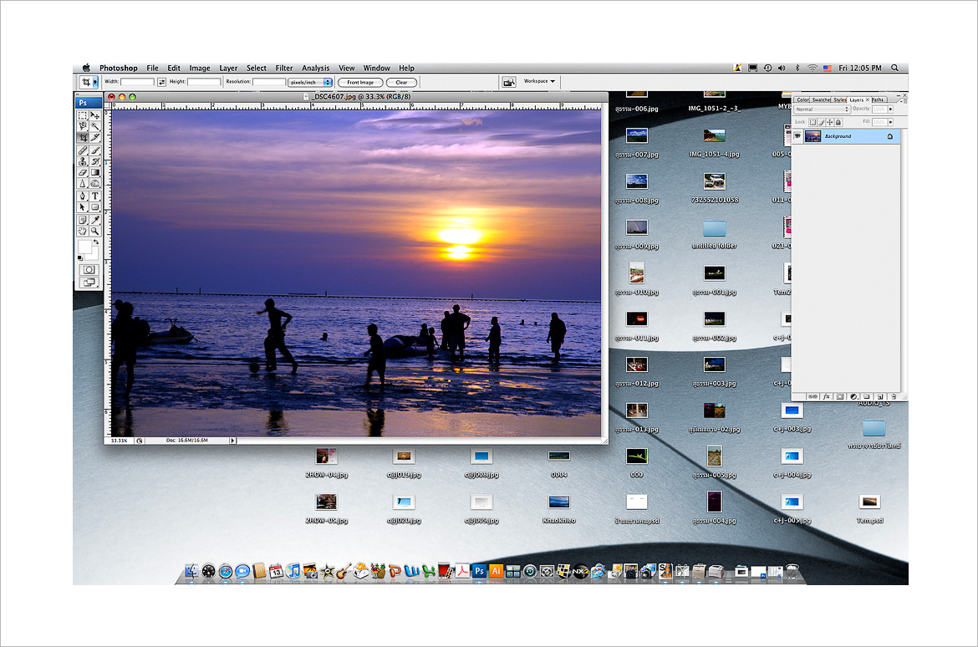This screenshot has height=647, width=978.
Task: Switch to the Paths tab
Action: click(x=877, y=99)
